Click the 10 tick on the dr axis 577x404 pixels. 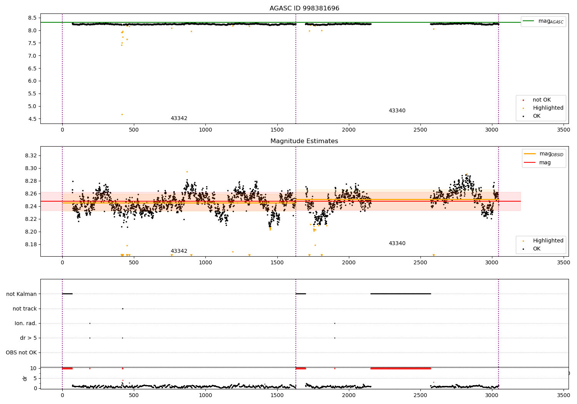click(33, 368)
